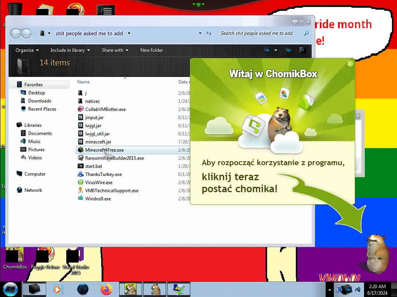The image size is (397, 297).
Task: Click the Peggle Deluxe desktop shortcut
Action: (x=46, y=258)
